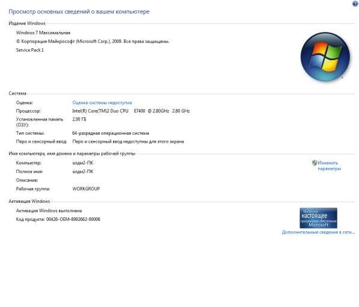
Task: Select the 2,00 ГБ memory value
Action: [79, 119]
